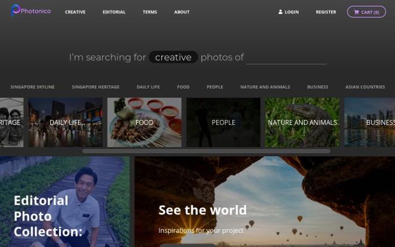This screenshot has width=395, height=247.
Task: Select the Singapore Skyline category link
Action: pos(32,87)
